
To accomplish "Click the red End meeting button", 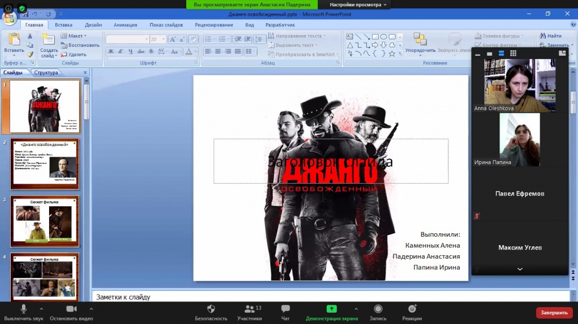I will [554, 312].
